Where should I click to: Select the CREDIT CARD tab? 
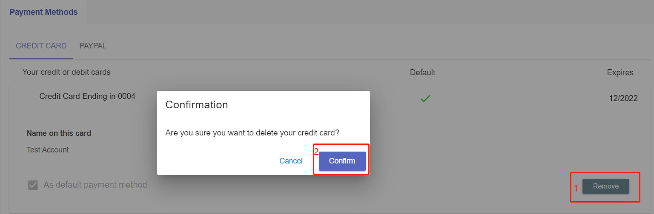click(x=41, y=46)
